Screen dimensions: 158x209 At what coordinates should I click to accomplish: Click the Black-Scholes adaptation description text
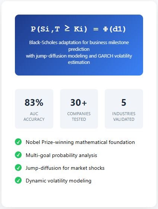tap(79, 52)
